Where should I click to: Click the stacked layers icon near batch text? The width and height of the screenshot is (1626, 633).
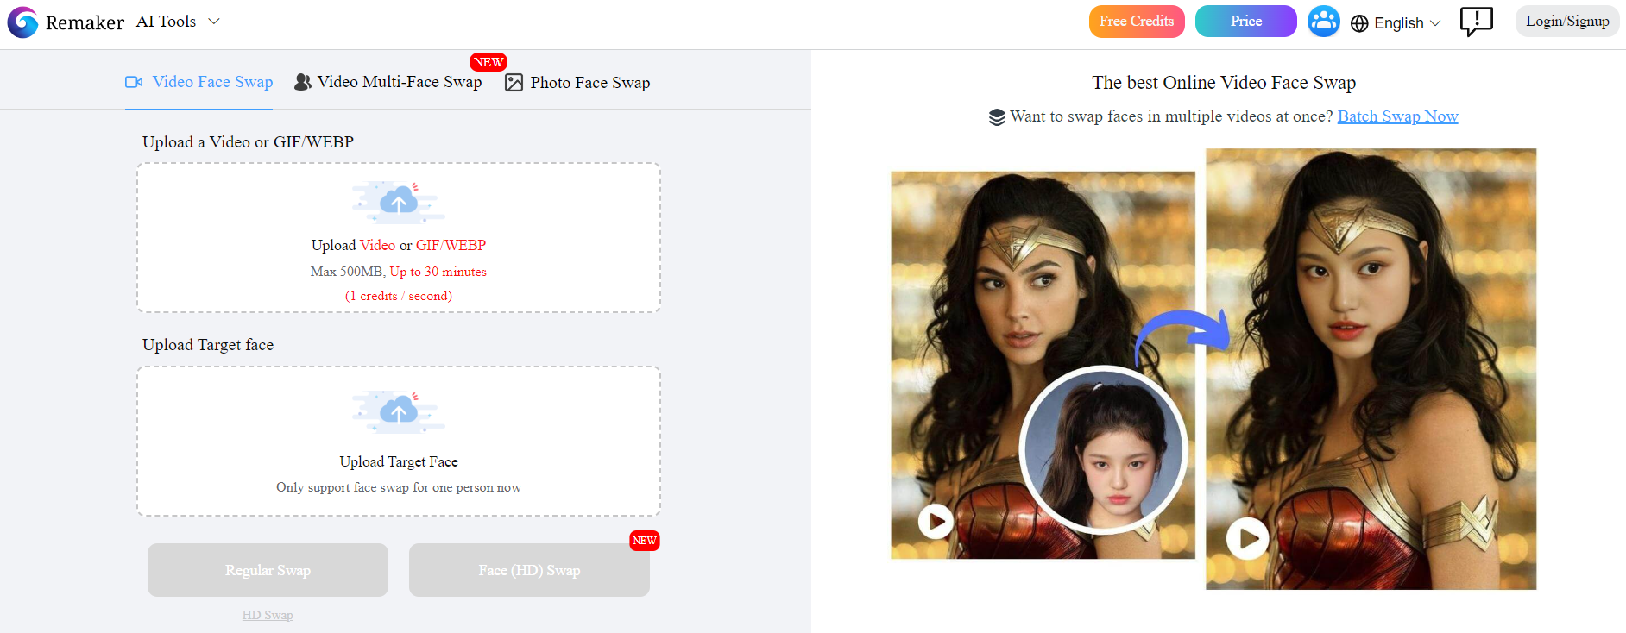point(997,117)
